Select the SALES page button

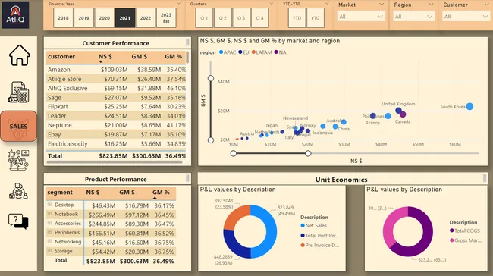click(x=18, y=126)
